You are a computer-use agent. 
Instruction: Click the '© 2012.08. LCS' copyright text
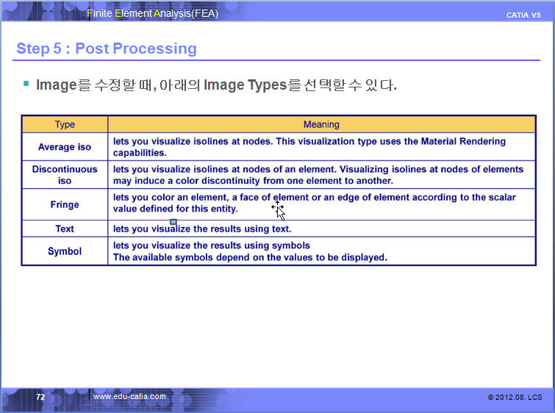pos(515,398)
